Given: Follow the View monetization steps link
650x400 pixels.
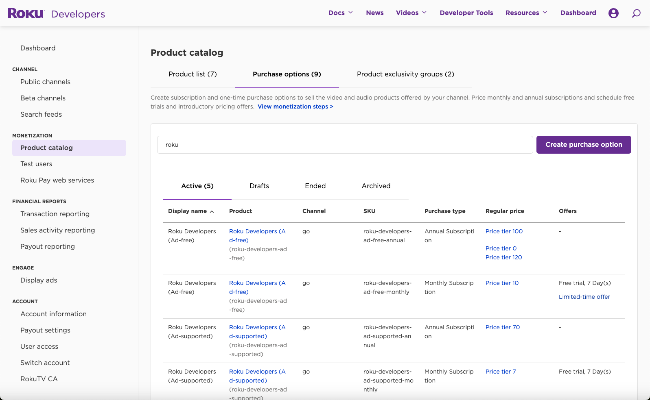Looking at the screenshot, I should (295, 107).
